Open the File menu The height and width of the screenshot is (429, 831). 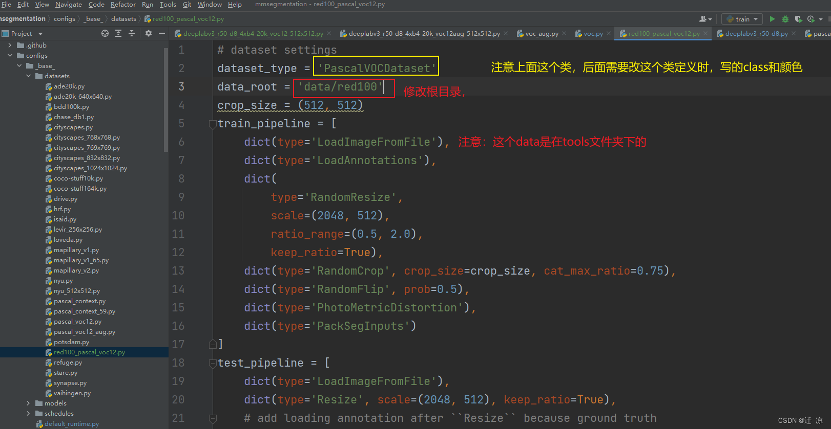click(6, 5)
